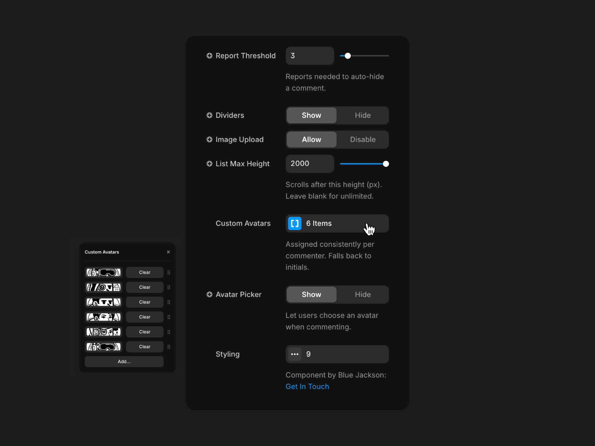Add a new custom avatar with Add button
595x446 pixels.
124,362
